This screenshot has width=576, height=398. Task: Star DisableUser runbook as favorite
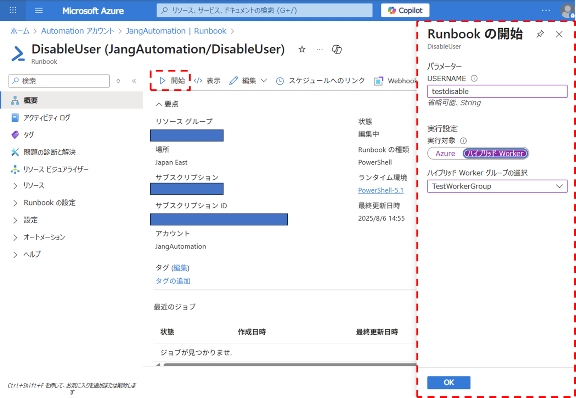pos(302,50)
